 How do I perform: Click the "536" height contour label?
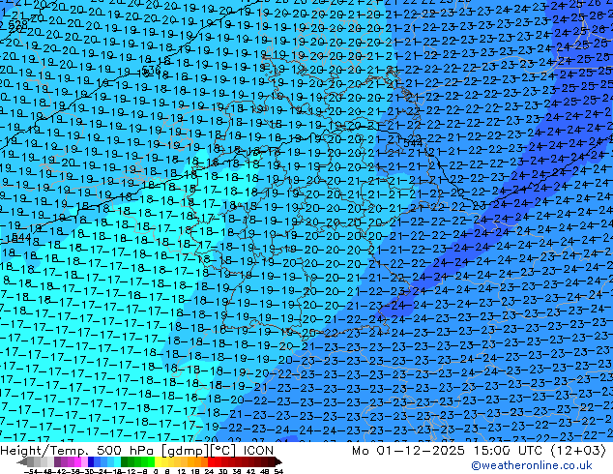pyautogui.click(x=151, y=70)
